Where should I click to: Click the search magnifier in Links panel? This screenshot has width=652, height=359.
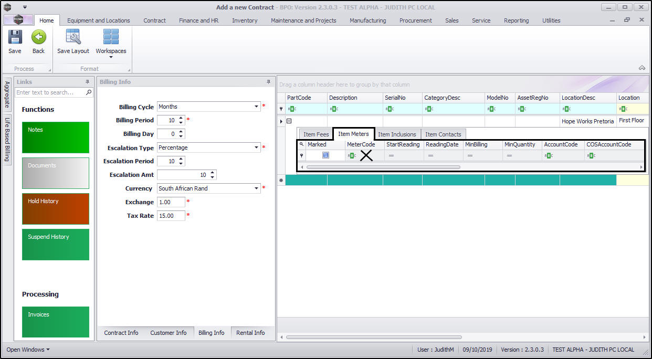click(89, 92)
